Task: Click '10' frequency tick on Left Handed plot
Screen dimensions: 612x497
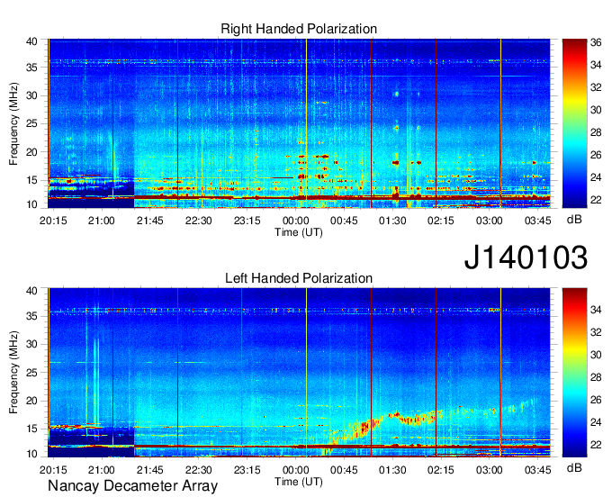Action: pyautogui.click(x=32, y=454)
